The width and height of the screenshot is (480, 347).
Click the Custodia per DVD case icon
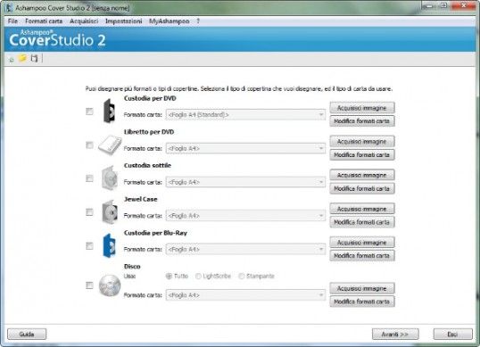[109, 112]
